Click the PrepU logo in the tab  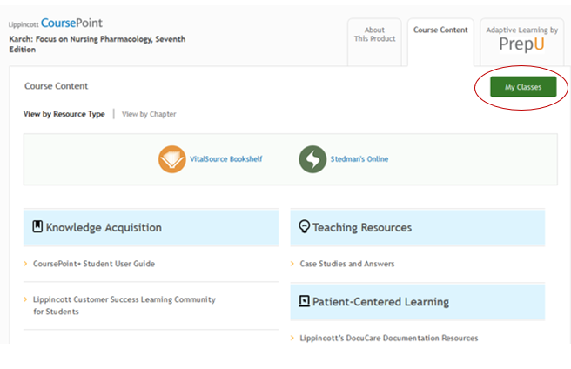[x=522, y=44]
